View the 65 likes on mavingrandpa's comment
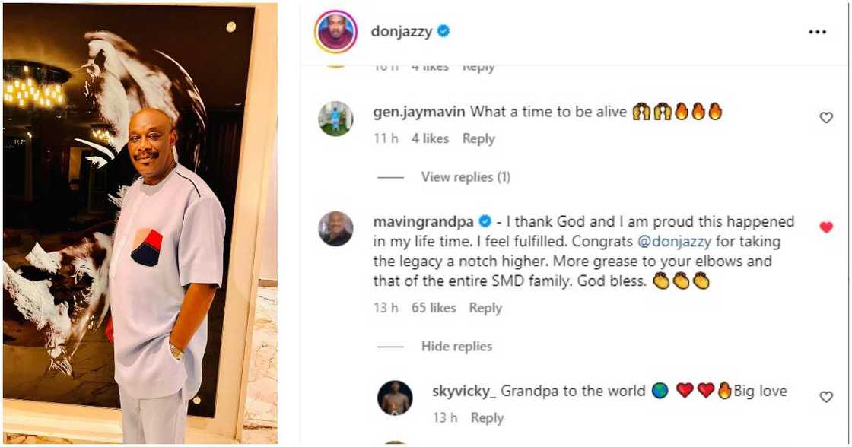 point(434,308)
